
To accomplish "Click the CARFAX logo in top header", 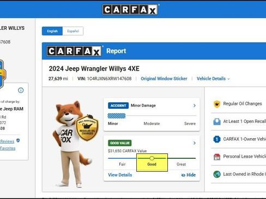I will pos(130,9).
